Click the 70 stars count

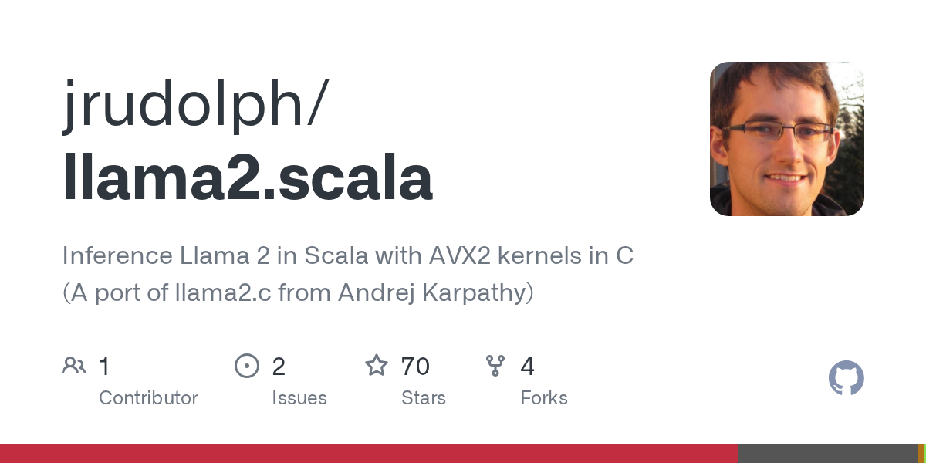pos(415,367)
